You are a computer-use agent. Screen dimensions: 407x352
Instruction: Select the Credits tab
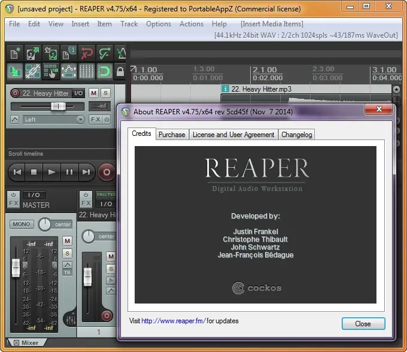[x=141, y=133]
